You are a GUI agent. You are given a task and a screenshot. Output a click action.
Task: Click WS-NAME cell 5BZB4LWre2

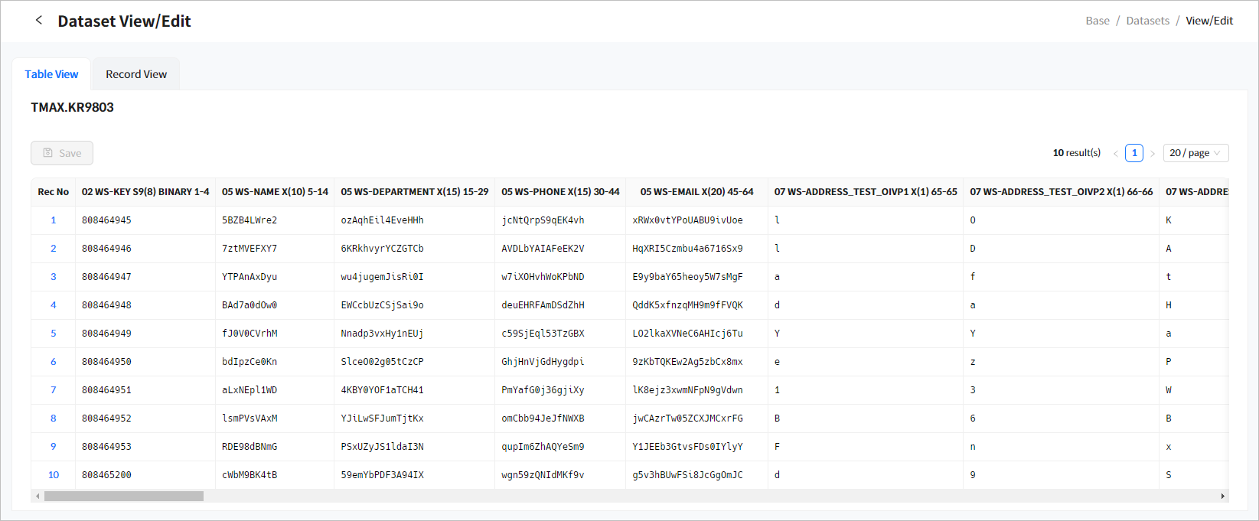pos(250,220)
